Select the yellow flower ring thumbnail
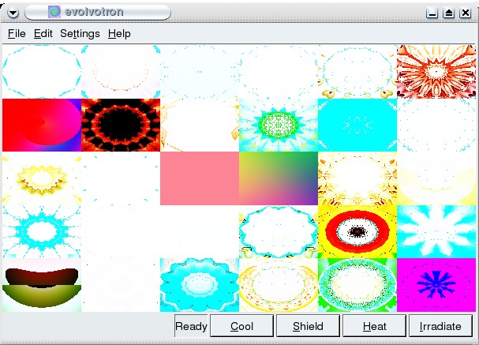 click(x=42, y=178)
